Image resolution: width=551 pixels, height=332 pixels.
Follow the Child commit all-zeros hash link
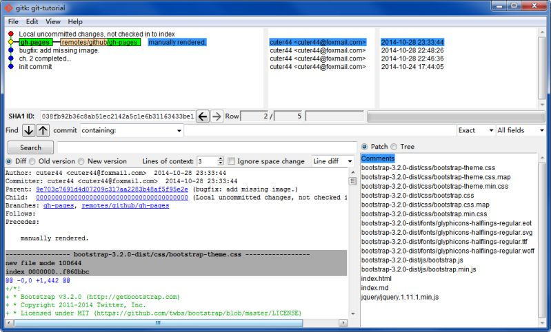point(112,197)
